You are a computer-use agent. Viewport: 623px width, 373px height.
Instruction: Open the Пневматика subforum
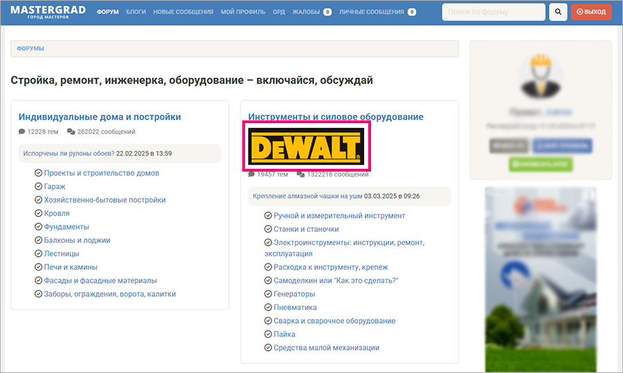pyautogui.click(x=295, y=308)
